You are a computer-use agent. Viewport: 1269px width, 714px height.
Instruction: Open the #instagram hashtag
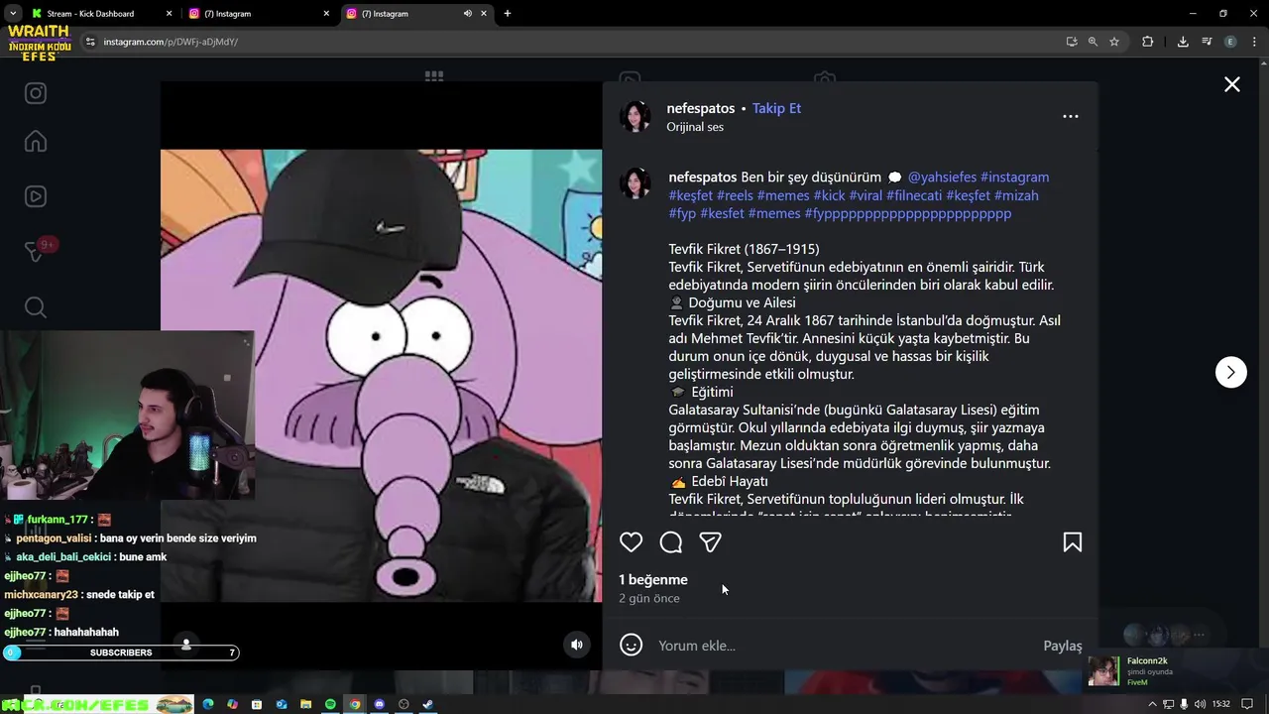1014,178
